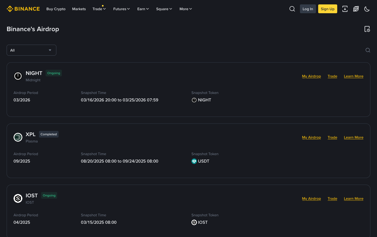
Task: Click Trade link for XPL
Action: (x=332, y=138)
